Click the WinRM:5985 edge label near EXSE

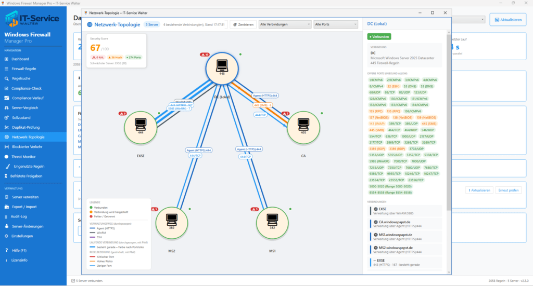point(184,101)
